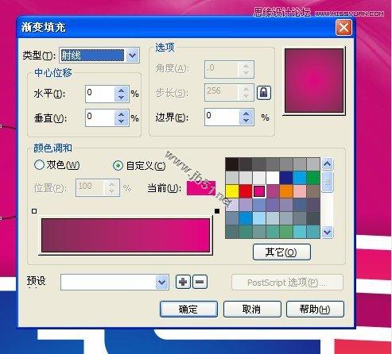Viewport: 392px width, 354px height.
Task: Click the 当前 current color swatch
Action: click(x=201, y=188)
